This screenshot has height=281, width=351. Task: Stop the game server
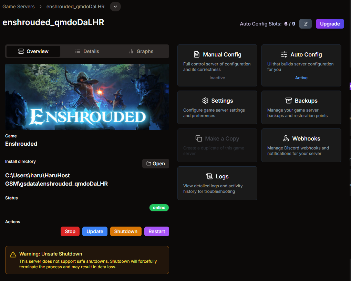[x=70, y=231]
